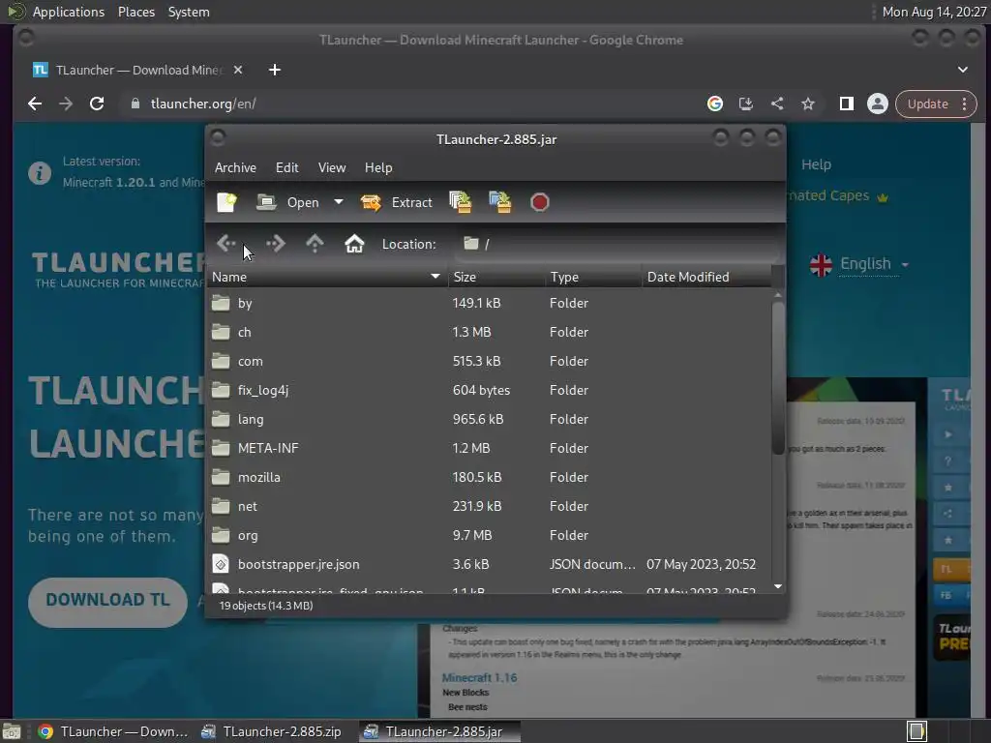Open the Help menu in archive manager
This screenshot has height=743, width=991.
[x=378, y=167]
